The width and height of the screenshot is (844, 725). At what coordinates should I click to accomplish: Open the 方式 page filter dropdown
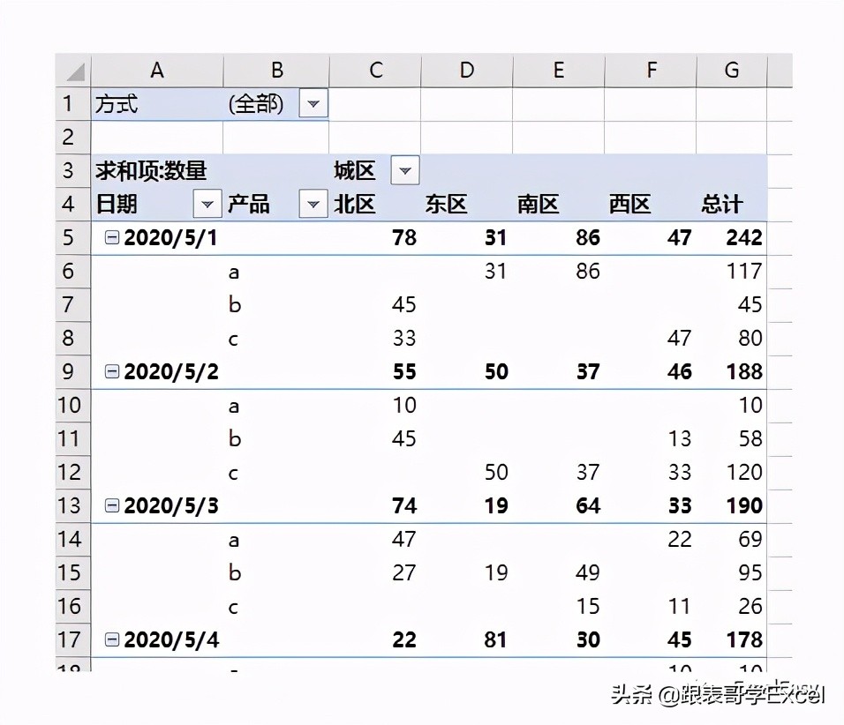313,103
